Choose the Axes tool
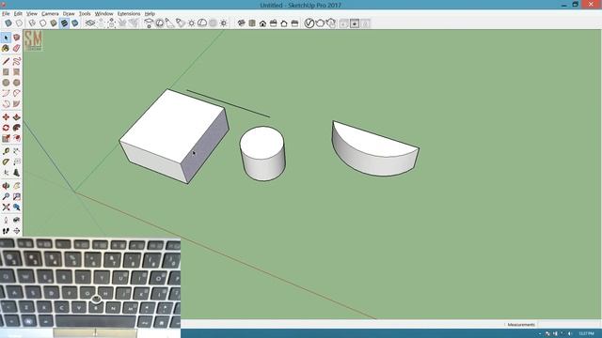This screenshot has width=602, height=338. [x=6, y=173]
